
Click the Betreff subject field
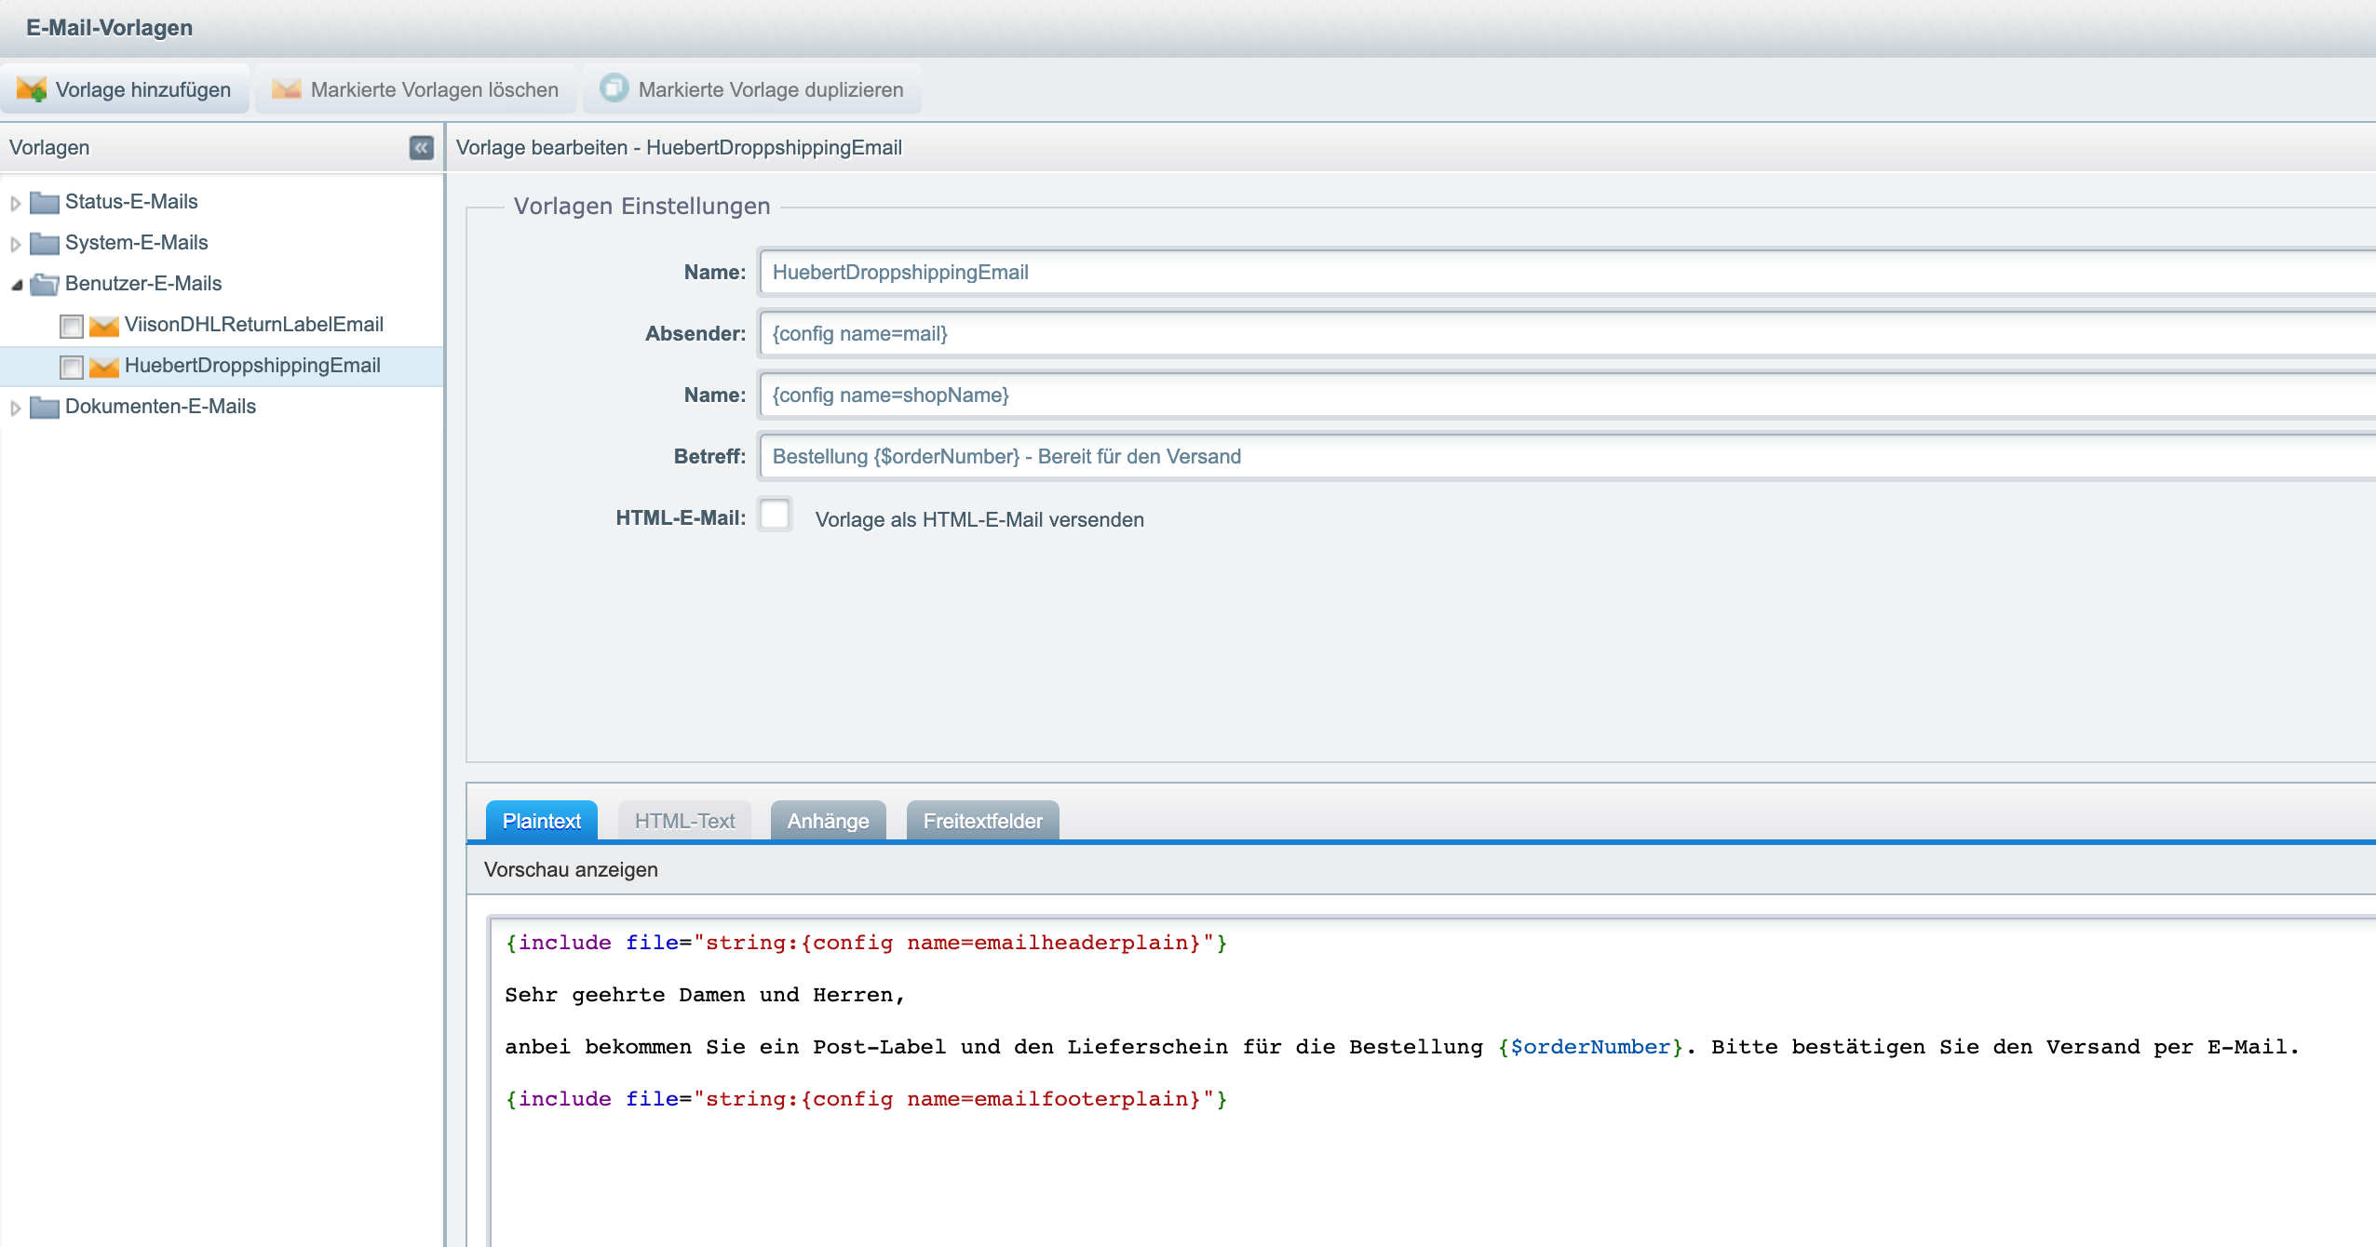click(1567, 456)
